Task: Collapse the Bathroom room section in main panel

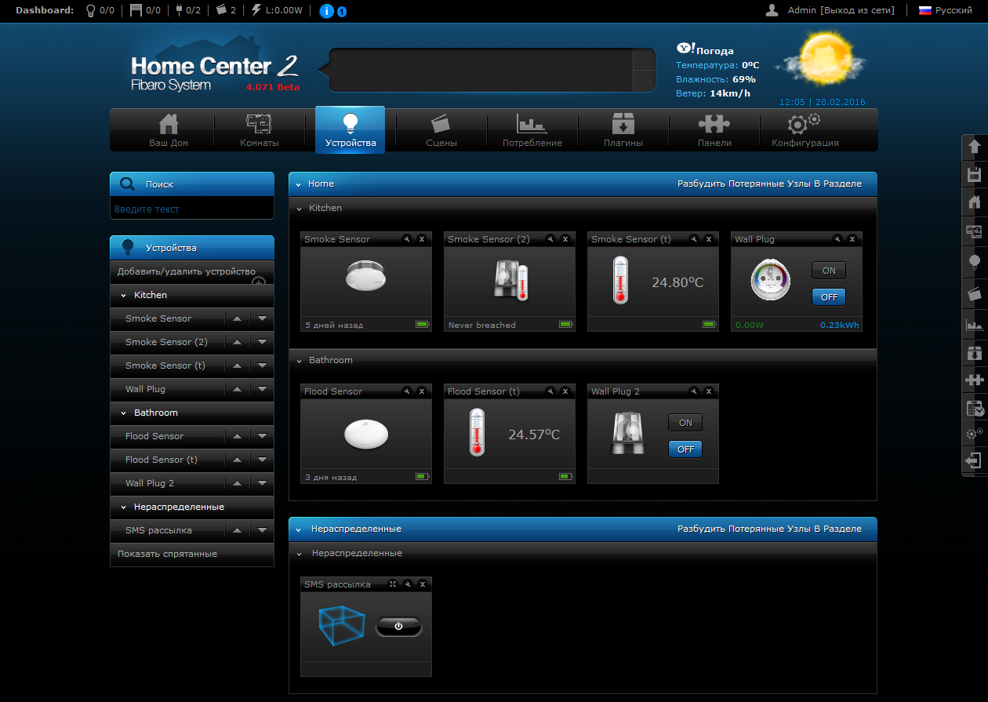Action: point(299,361)
